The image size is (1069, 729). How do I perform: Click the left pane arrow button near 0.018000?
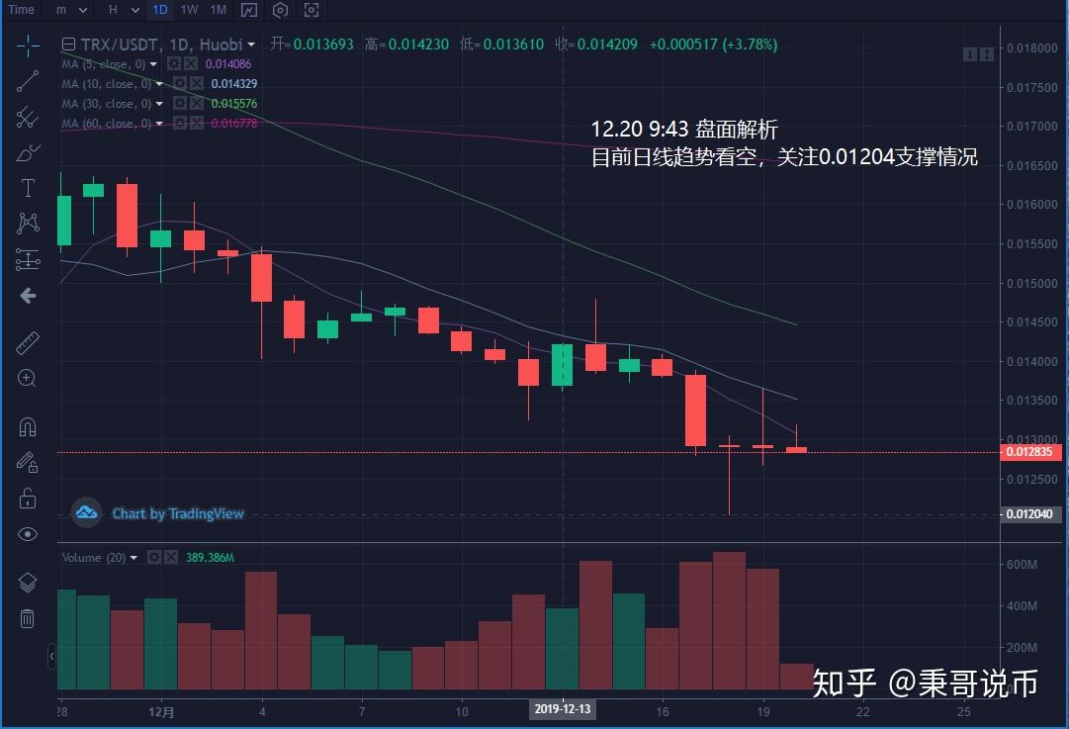(970, 53)
